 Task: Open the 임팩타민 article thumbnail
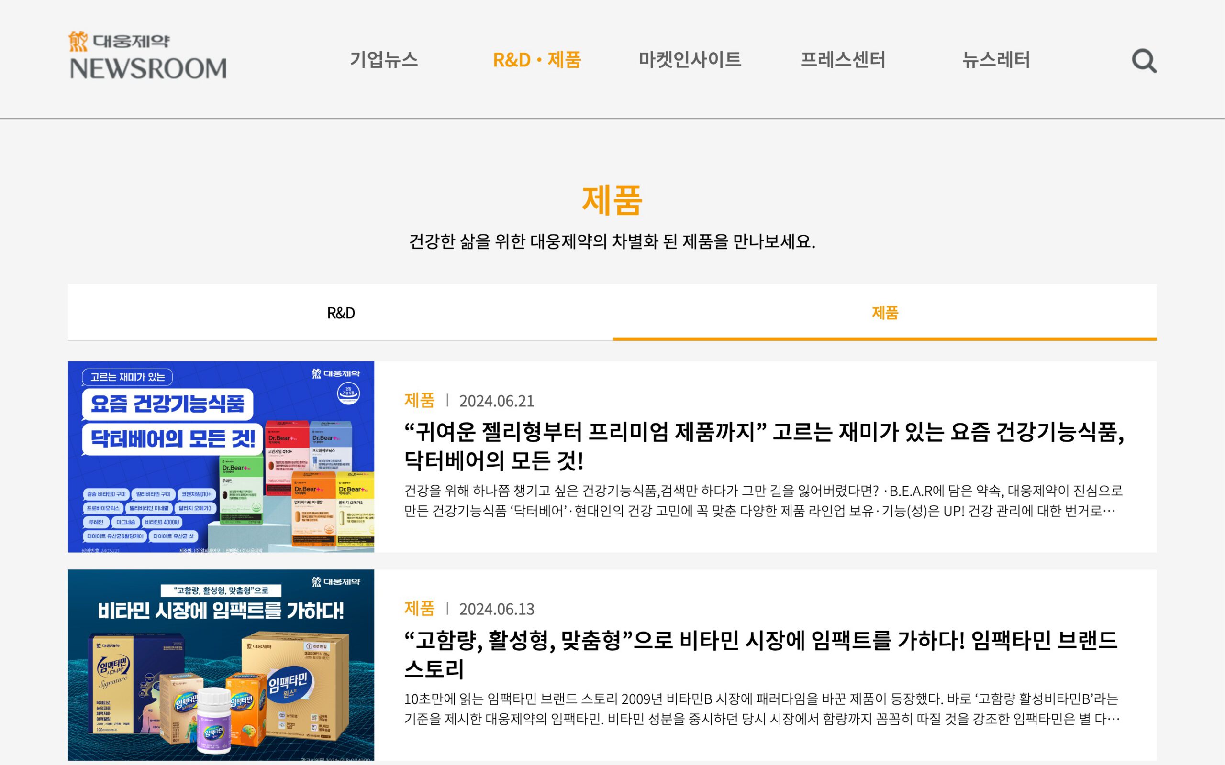(221, 664)
